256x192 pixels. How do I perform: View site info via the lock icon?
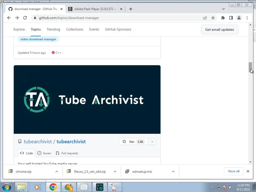(x=35, y=18)
